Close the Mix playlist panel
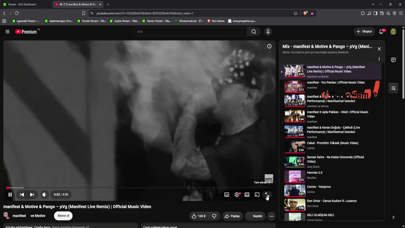The width and height of the screenshot is (405, 228). pos(379,49)
